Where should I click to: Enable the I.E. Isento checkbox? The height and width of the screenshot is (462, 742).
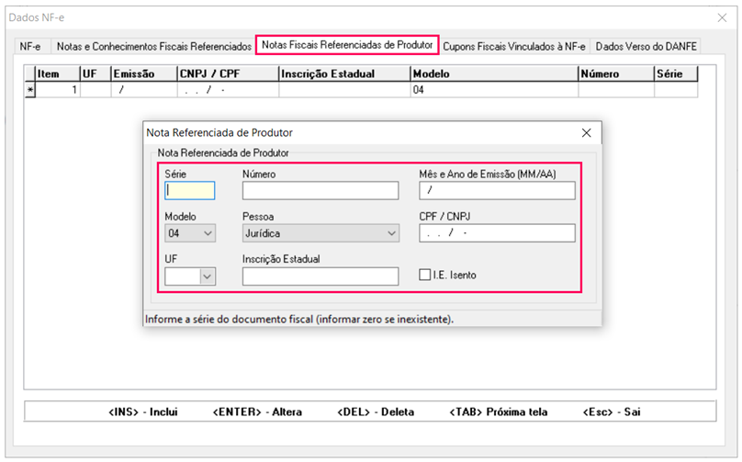(x=425, y=275)
